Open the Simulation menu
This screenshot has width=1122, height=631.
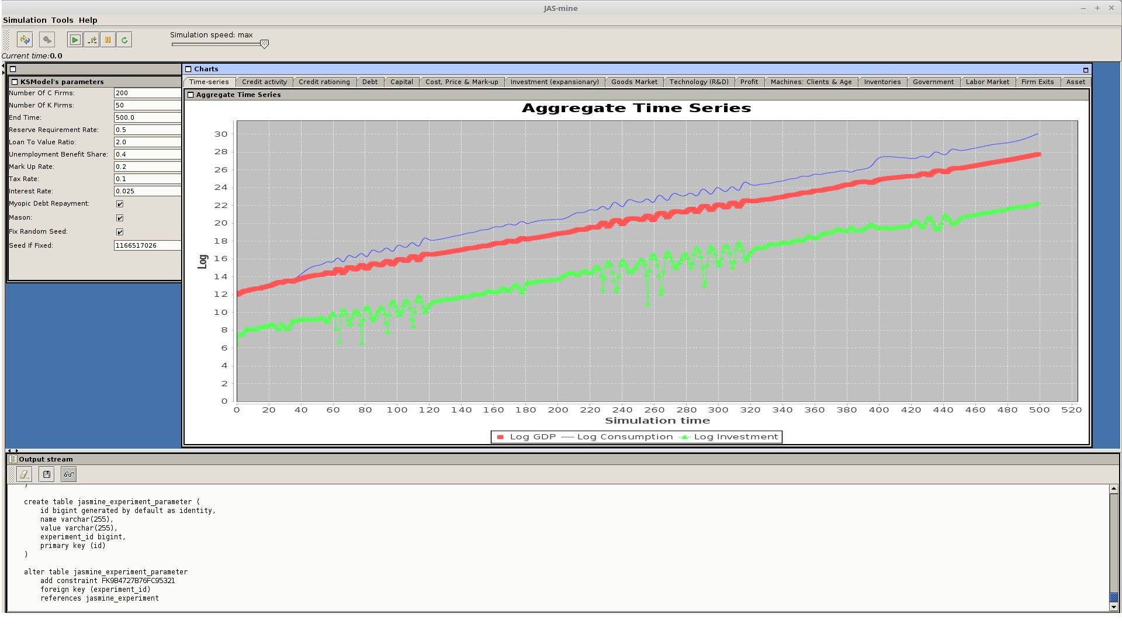pyautogui.click(x=25, y=20)
